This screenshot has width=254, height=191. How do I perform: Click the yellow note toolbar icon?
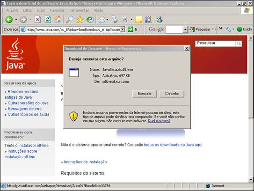[x=138, y=20]
